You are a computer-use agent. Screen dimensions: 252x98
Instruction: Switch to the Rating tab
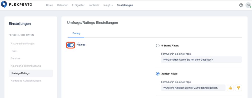76,33
